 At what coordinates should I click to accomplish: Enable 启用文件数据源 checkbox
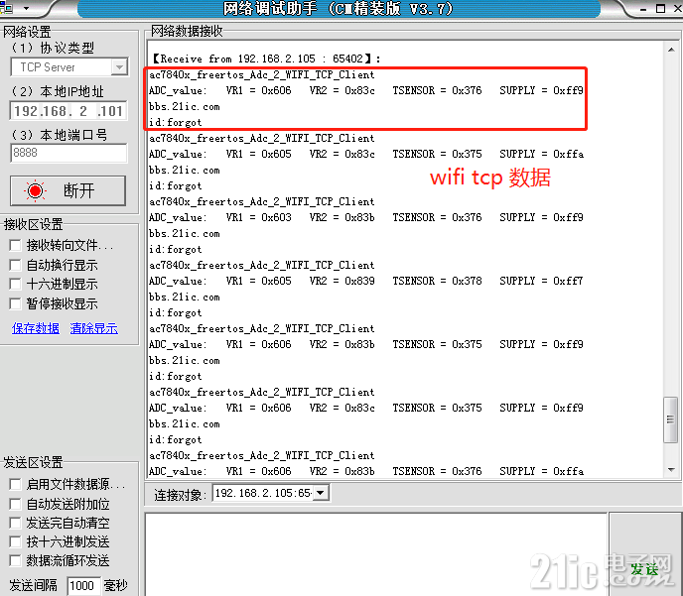point(15,484)
